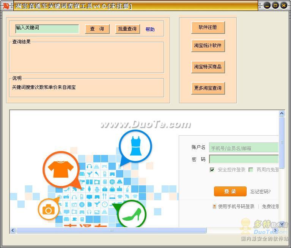This screenshot has width=291, height=248.
Task: Maximize the window with the square button
Action: tap(275, 6)
